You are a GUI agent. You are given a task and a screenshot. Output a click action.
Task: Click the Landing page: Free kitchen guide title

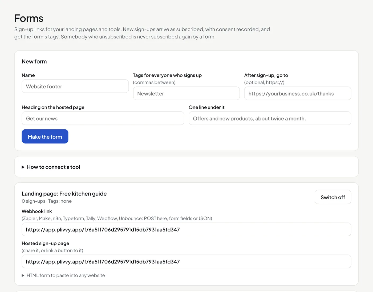click(x=64, y=194)
